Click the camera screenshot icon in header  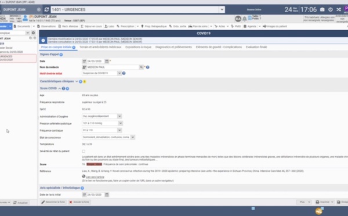click(x=322, y=9)
